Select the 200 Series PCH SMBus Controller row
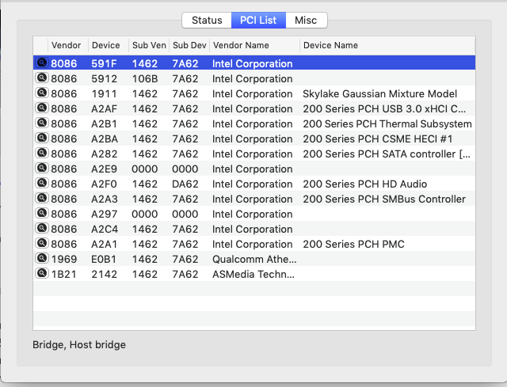The height and width of the screenshot is (387, 507). (x=254, y=199)
